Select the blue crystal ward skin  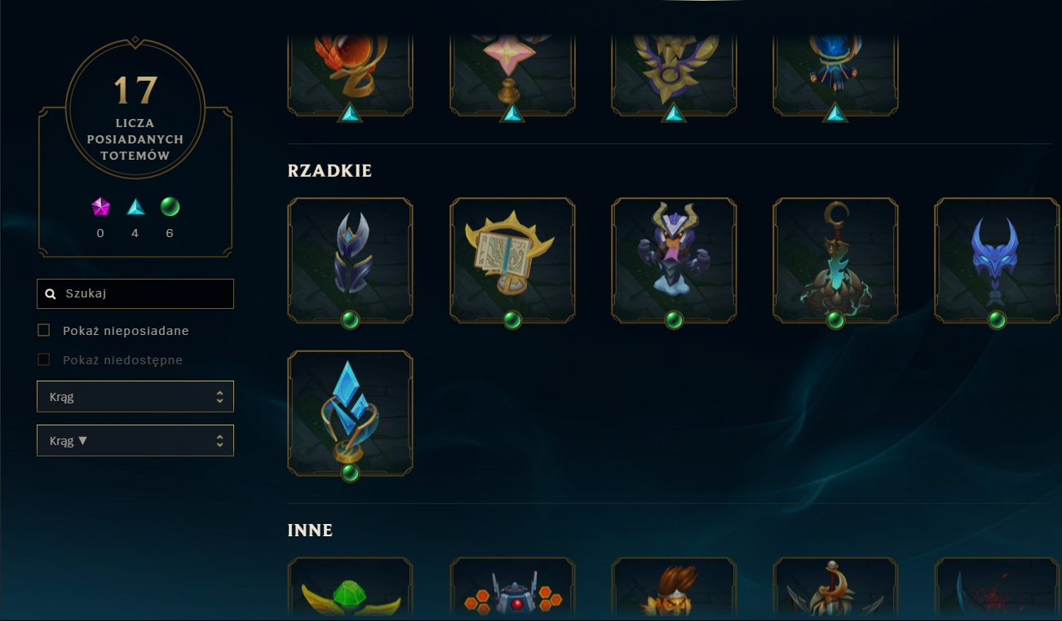(351, 413)
